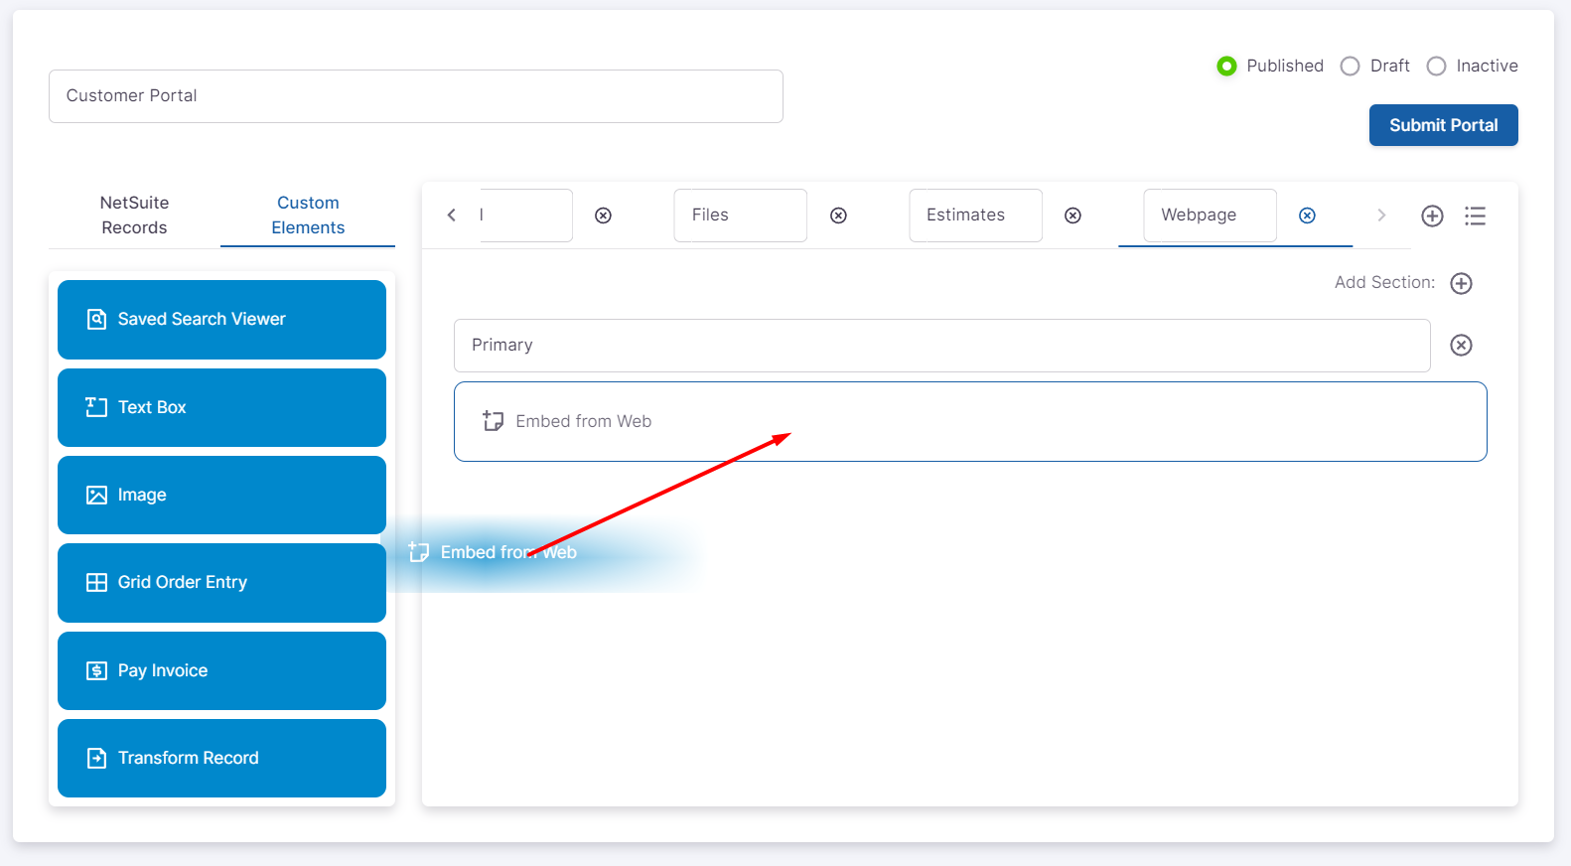The height and width of the screenshot is (866, 1571).
Task: Switch to the NetSuite Records tab
Action: (134, 215)
